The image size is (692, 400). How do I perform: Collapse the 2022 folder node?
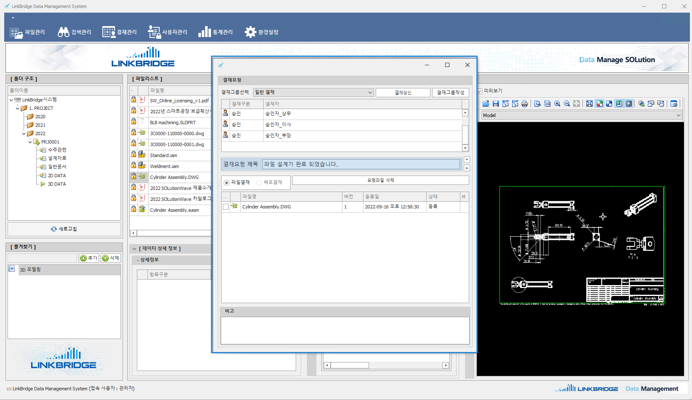pyautogui.click(x=24, y=133)
